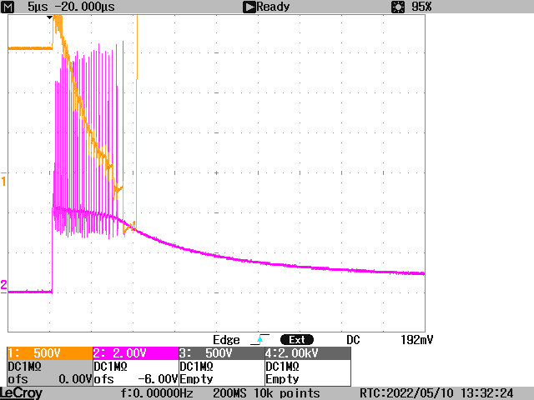Image resolution: width=534 pixels, height=400 pixels.
Task: Select the RTC date 2022/05/10
Action: pyautogui.click(x=419, y=393)
